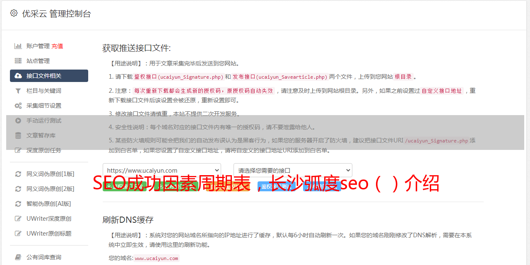Click the bar chart icon for 账户管理
The height and width of the screenshot is (265, 530).
pos(18,46)
